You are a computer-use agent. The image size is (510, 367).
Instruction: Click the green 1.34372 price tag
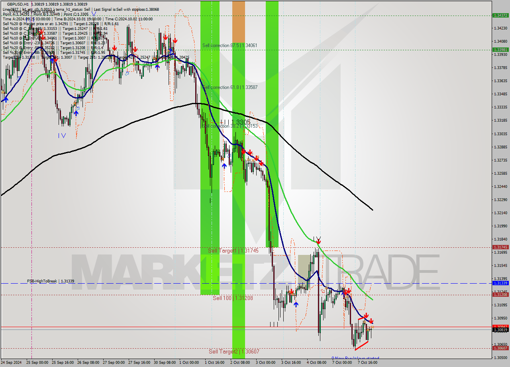pyautogui.click(x=500, y=15)
